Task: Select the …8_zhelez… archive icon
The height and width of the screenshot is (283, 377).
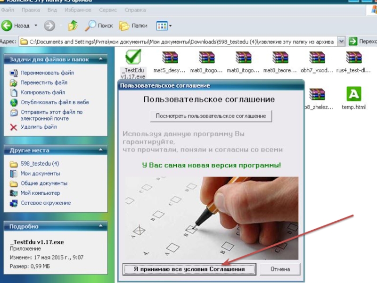Action: point(317,94)
